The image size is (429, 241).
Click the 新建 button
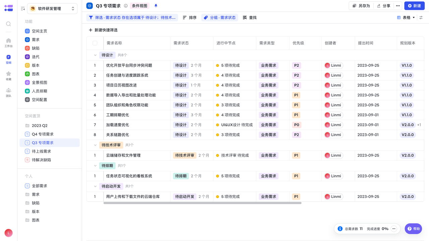415,6
